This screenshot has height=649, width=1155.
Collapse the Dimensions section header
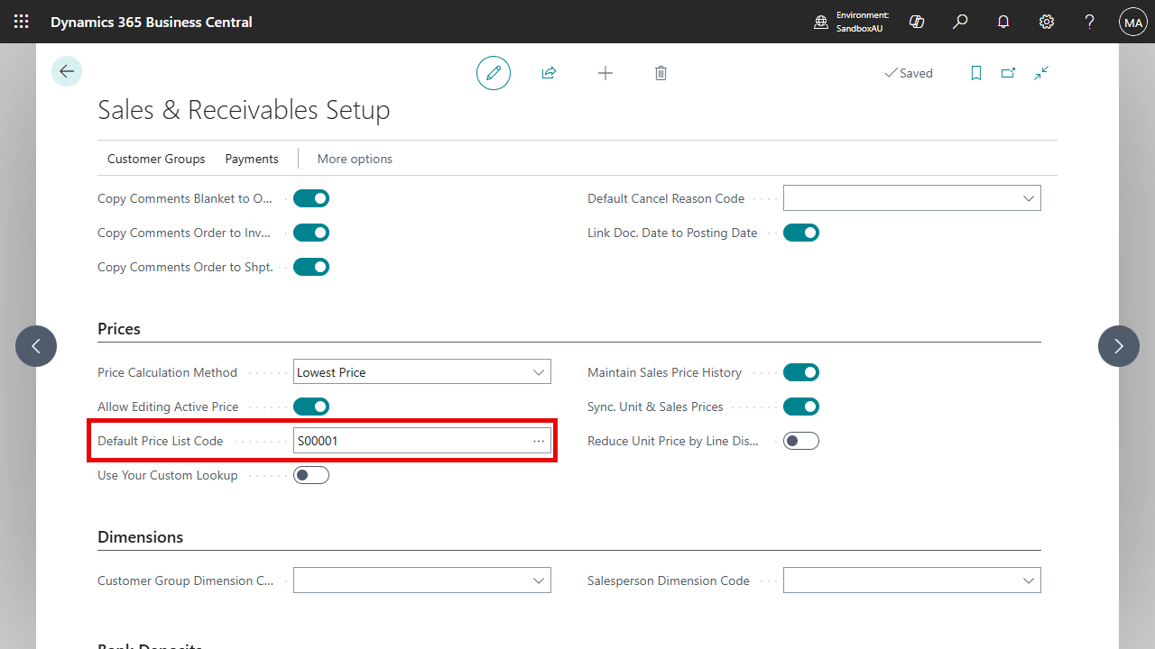pyautogui.click(x=140, y=537)
